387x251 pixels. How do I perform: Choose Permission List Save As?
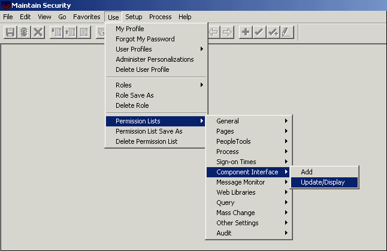[x=156, y=131]
